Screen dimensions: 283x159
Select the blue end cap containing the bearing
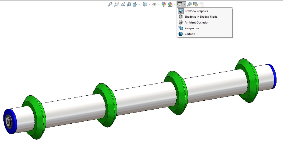click(14, 122)
